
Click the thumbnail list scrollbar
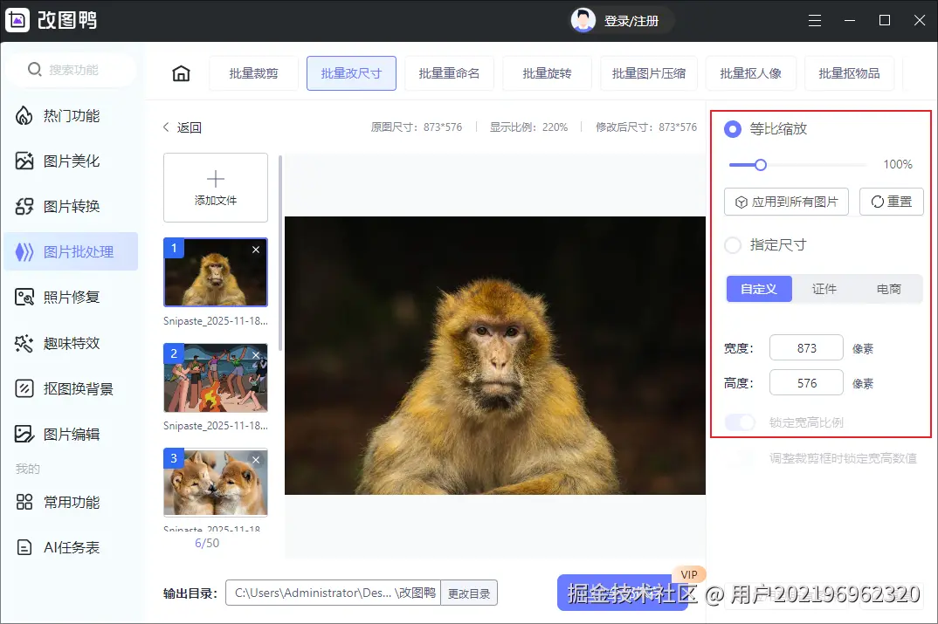point(280,253)
